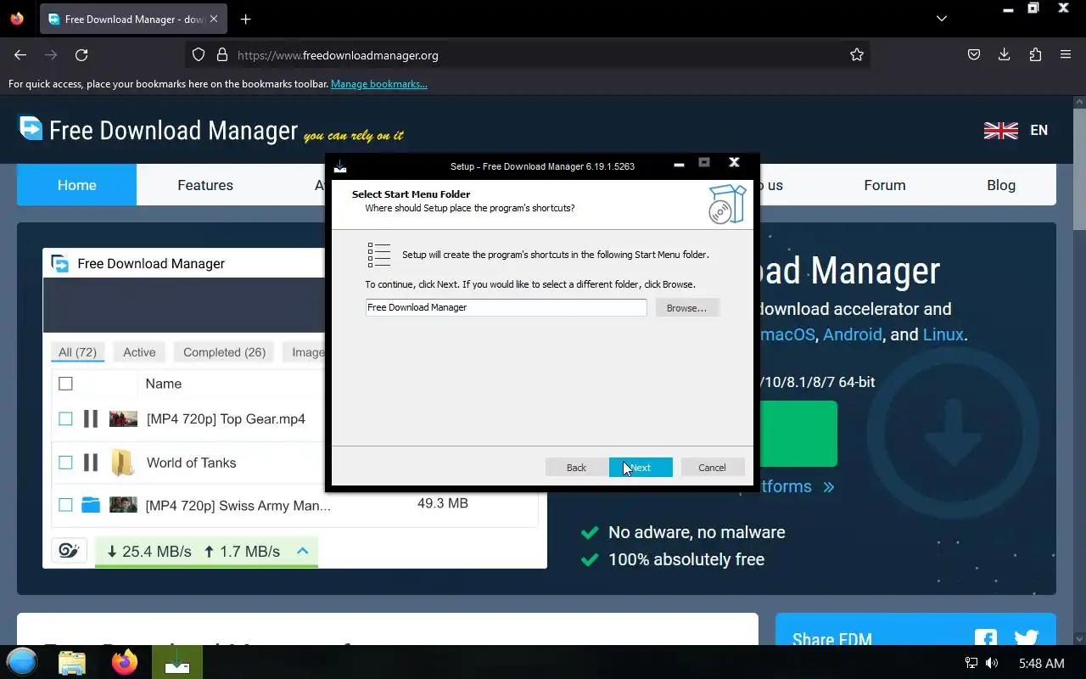The image size is (1086, 679).
Task: Open tracking protection shield panel
Action: 199,55
